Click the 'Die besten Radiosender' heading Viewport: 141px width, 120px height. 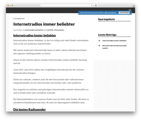30,110
